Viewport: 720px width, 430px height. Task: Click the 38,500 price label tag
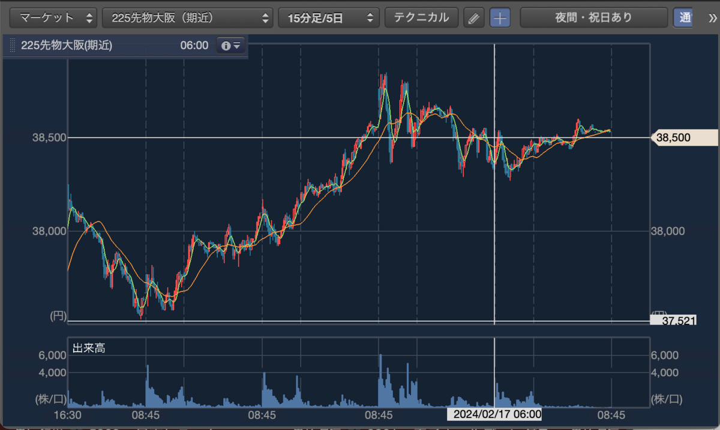pyautogui.click(x=684, y=137)
